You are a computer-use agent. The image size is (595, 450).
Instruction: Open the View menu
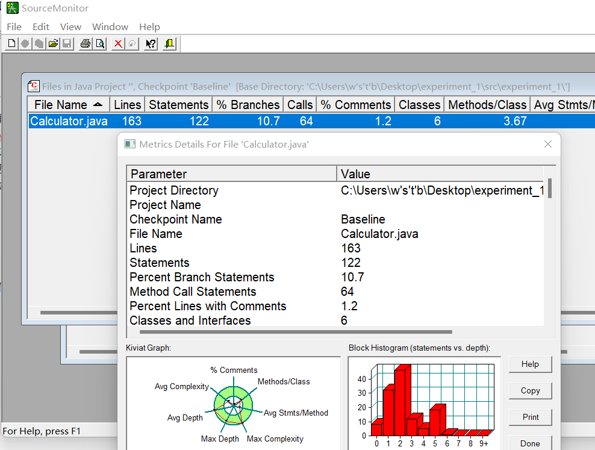[70, 27]
